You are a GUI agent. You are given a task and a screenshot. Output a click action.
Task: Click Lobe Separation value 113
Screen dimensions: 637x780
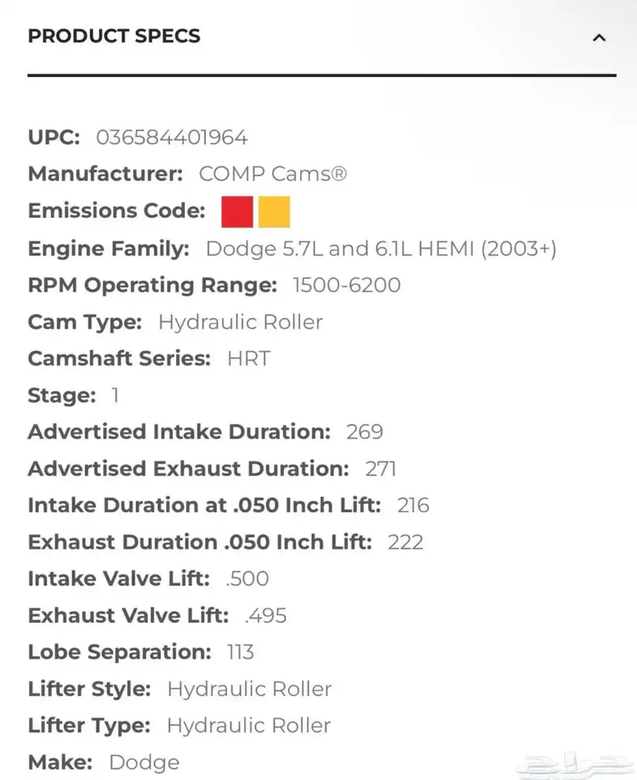[240, 652]
